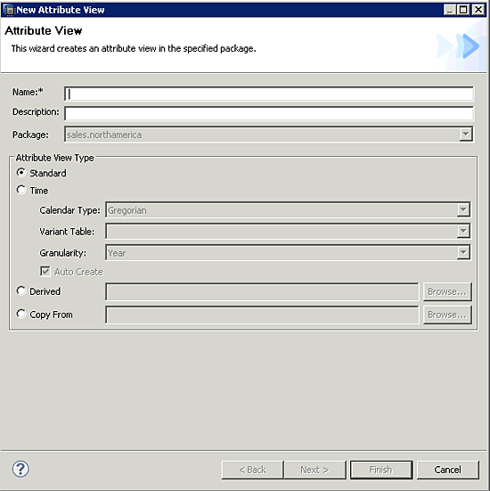
Task: Open the Variant Table dropdown
Action: [x=463, y=231]
